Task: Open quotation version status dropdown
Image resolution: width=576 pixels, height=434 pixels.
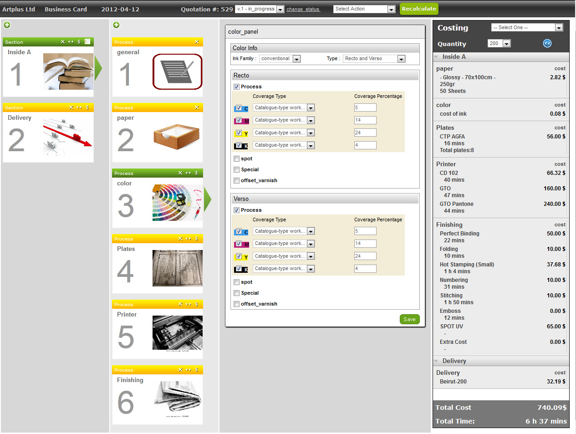Action: click(x=260, y=9)
